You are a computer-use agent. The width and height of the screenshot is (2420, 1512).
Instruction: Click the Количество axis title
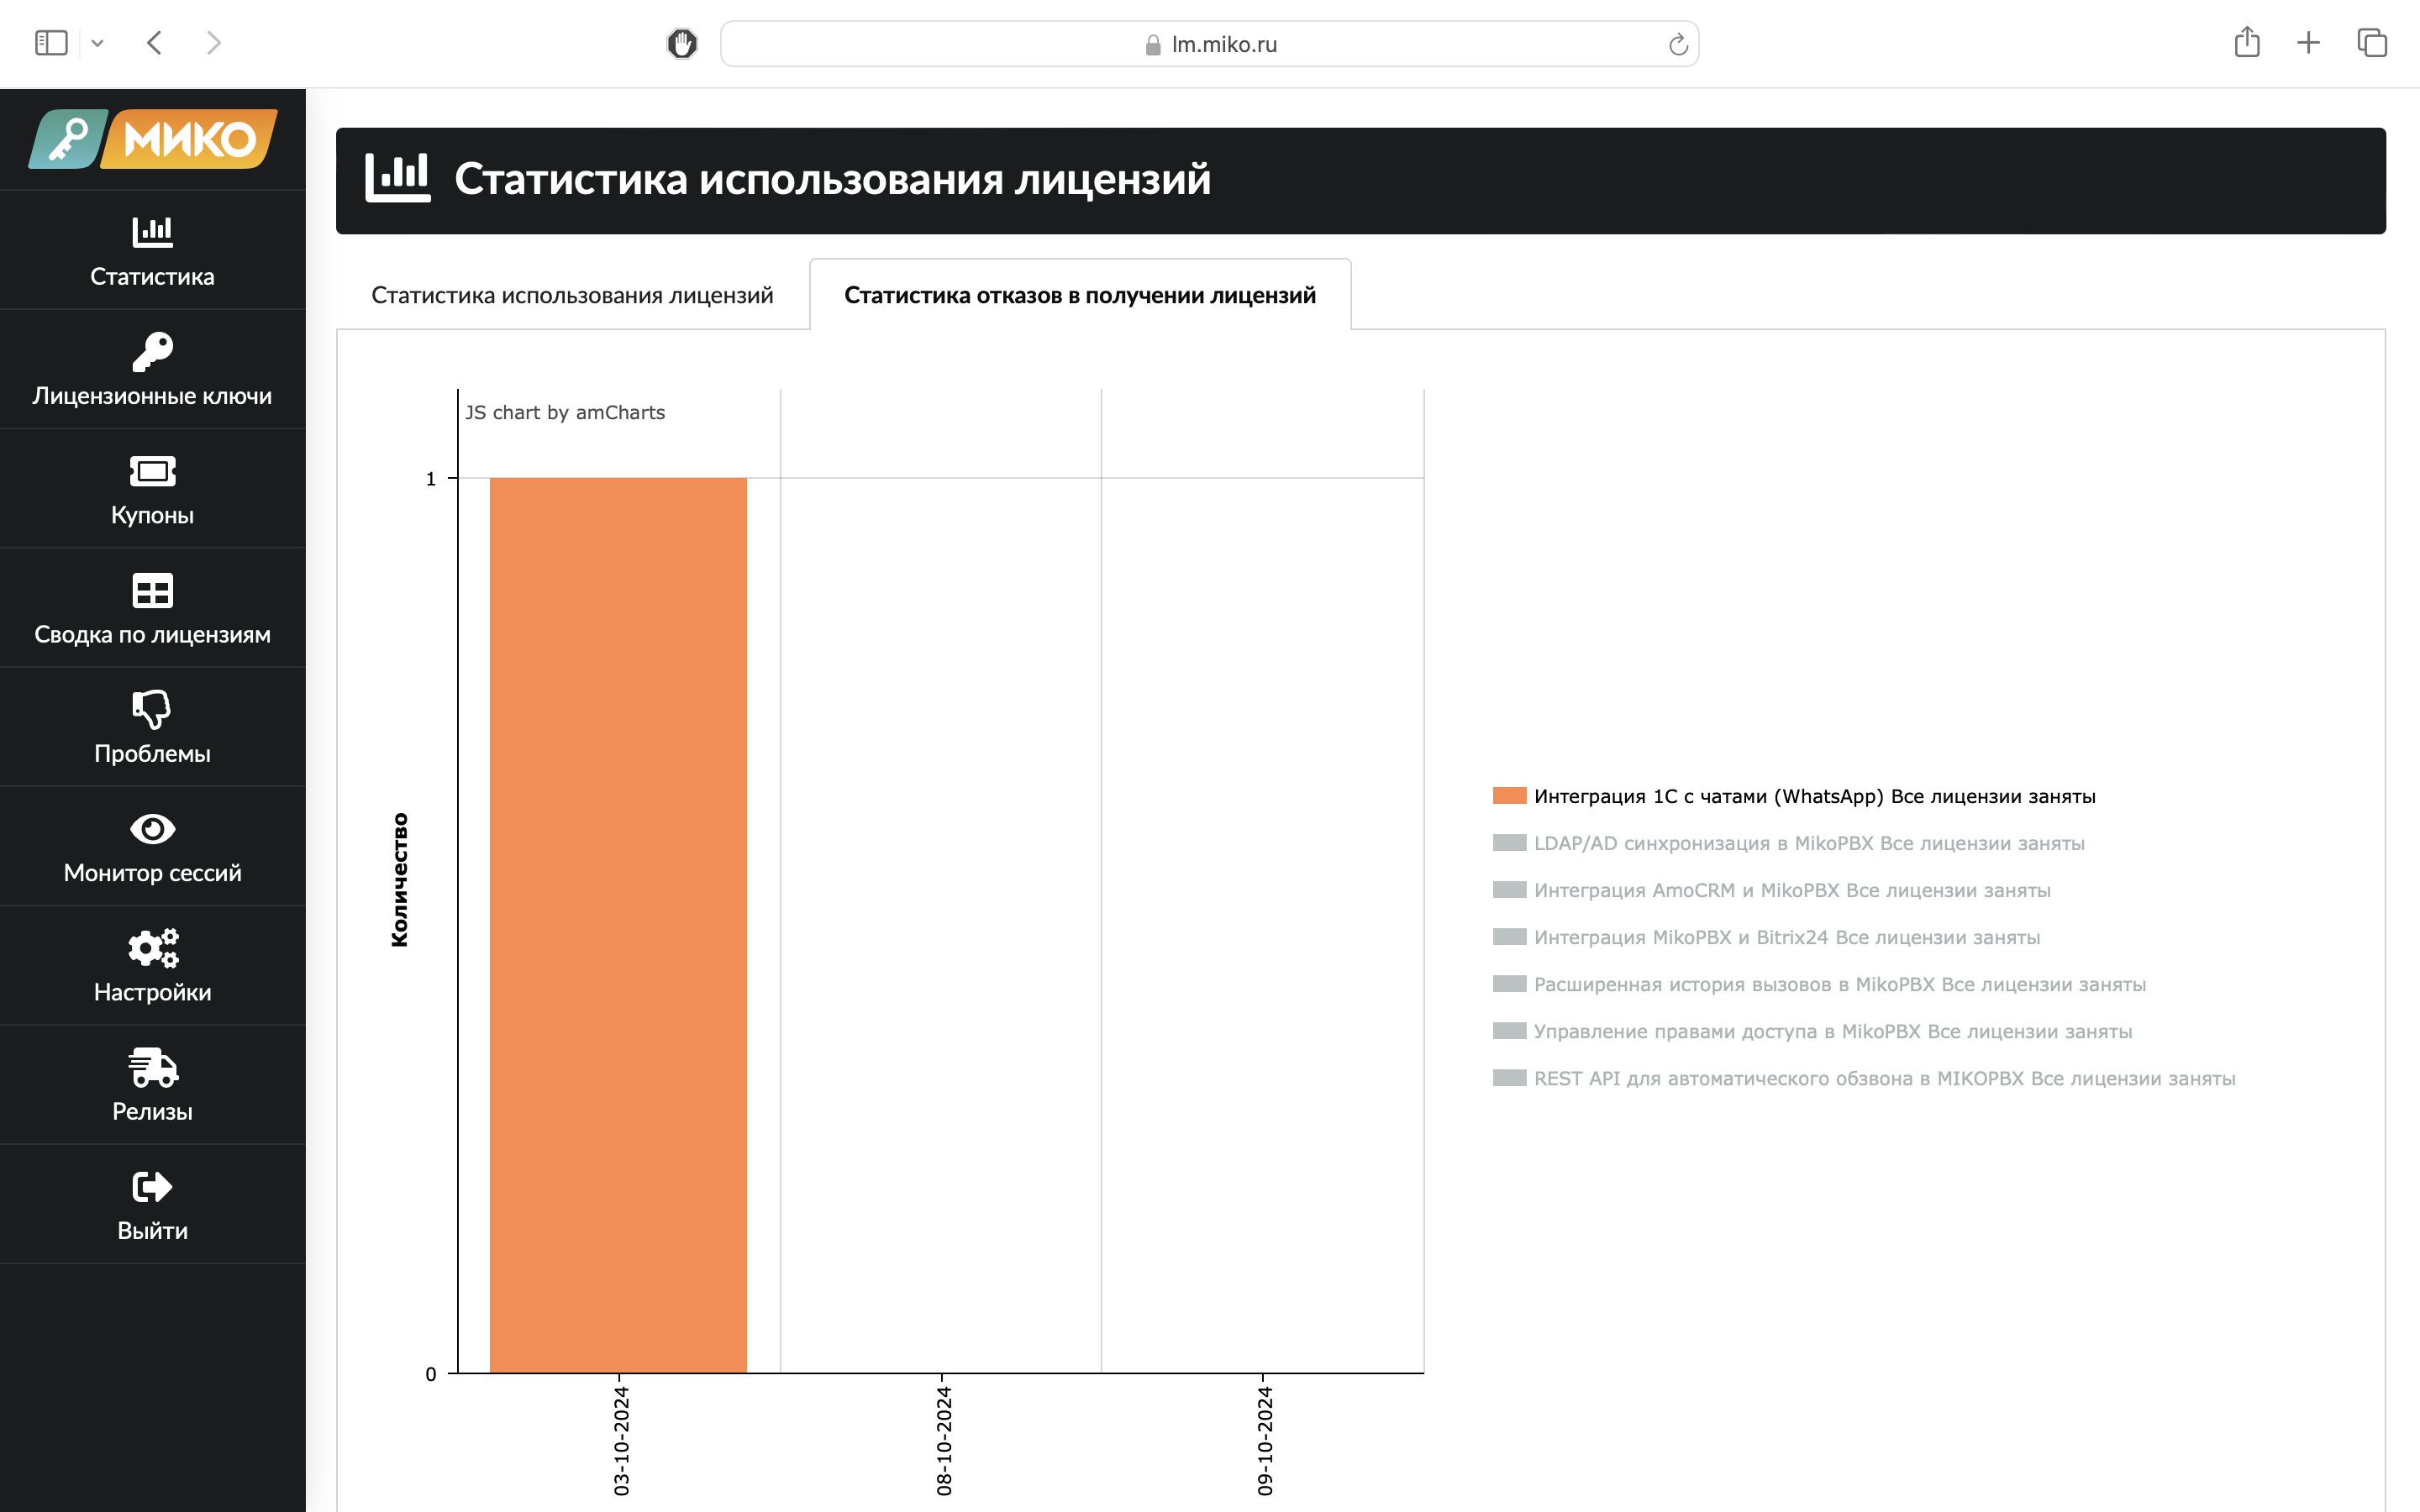[x=399, y=879]
